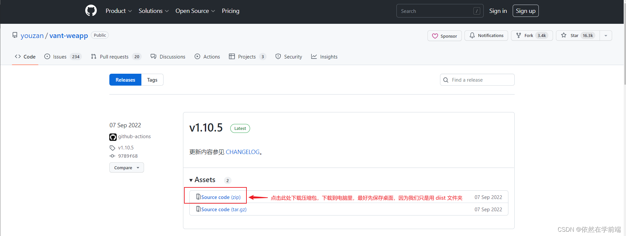The width and height of the screenshot is (626, 236).
Task: Switch to the Issues tab
Action: pyautogui.click(x=63, y=57)
